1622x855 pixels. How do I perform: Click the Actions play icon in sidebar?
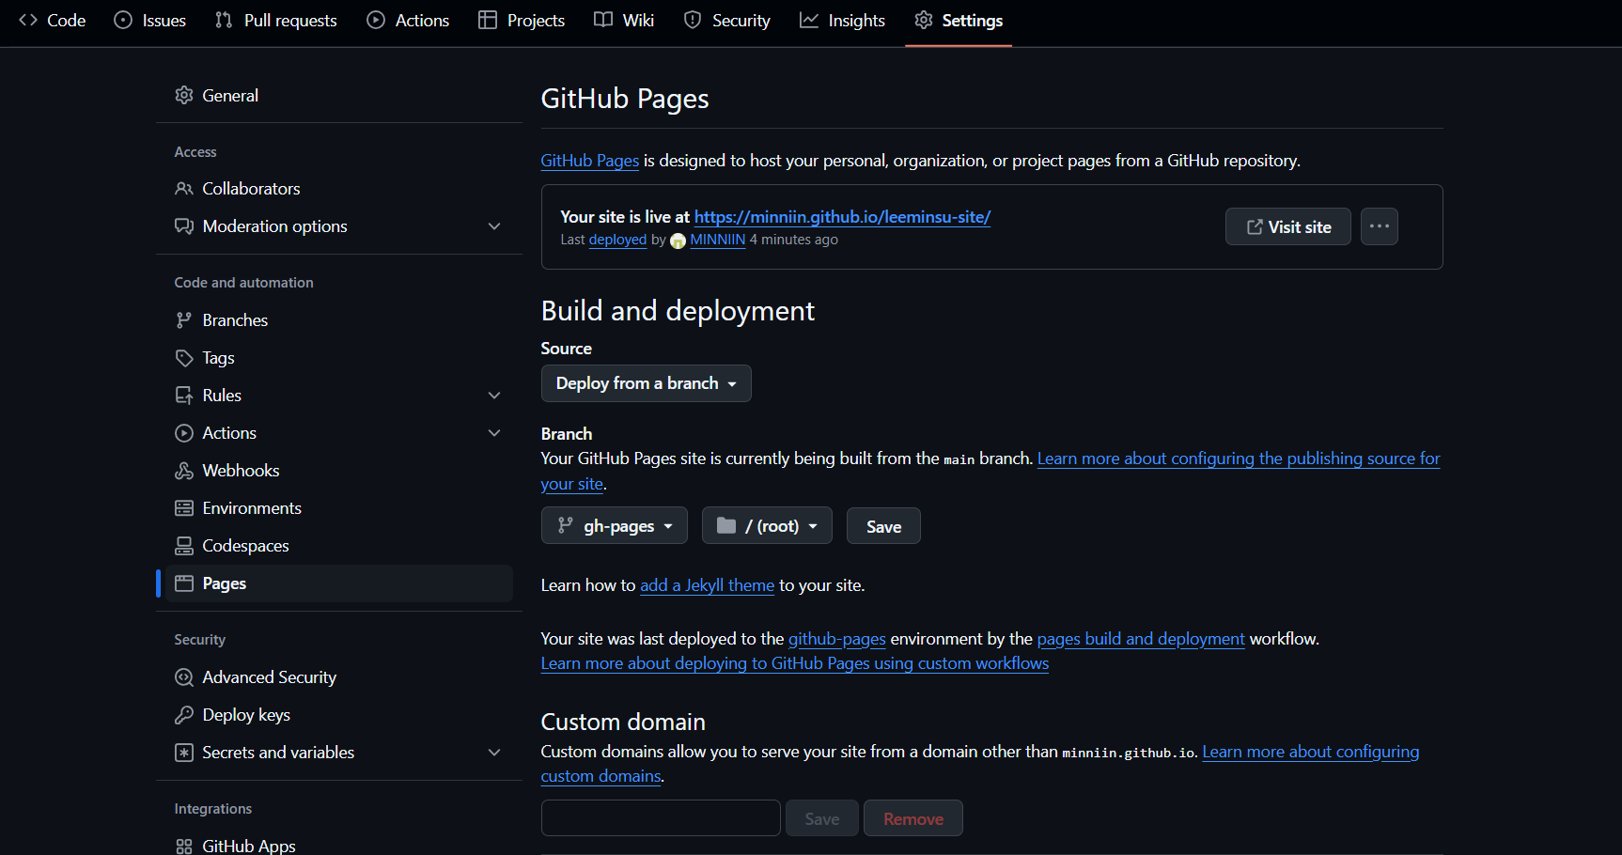click(184, 433)
